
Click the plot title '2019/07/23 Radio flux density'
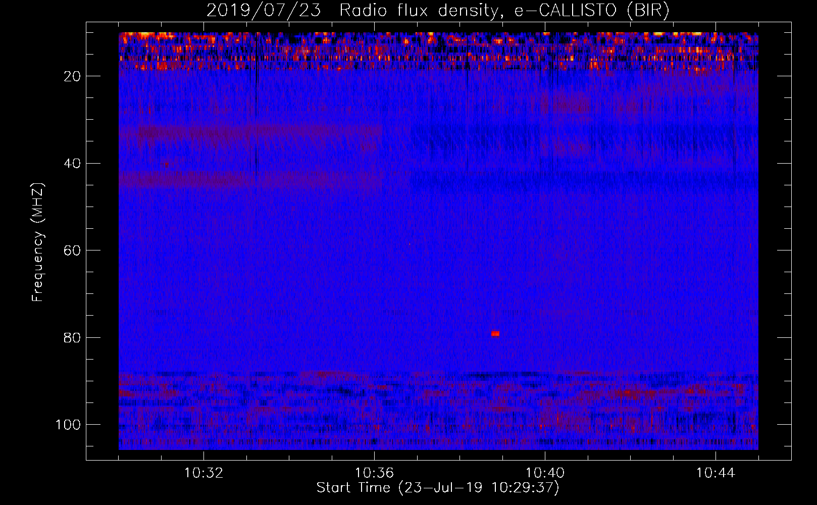(438, 11)
